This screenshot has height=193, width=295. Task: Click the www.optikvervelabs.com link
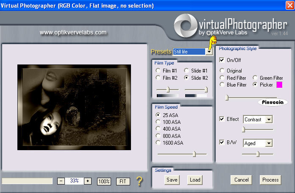[73, 32]
